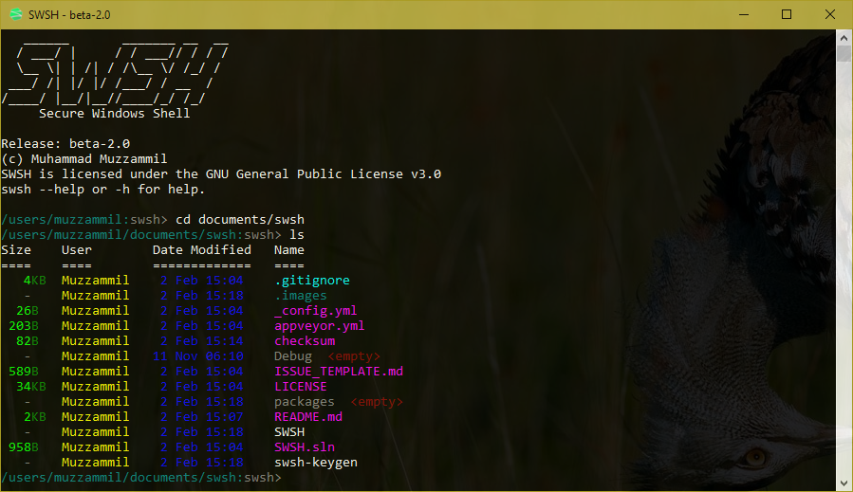Click the 'ls' command text
Screen dimensions: 853x492
pyautogui.click(x=296, y=235)
